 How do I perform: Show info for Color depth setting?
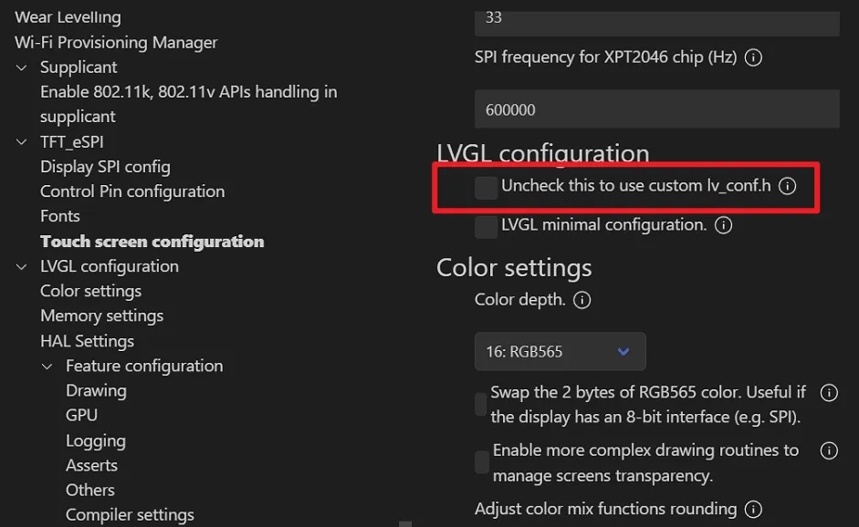point(582,300)
